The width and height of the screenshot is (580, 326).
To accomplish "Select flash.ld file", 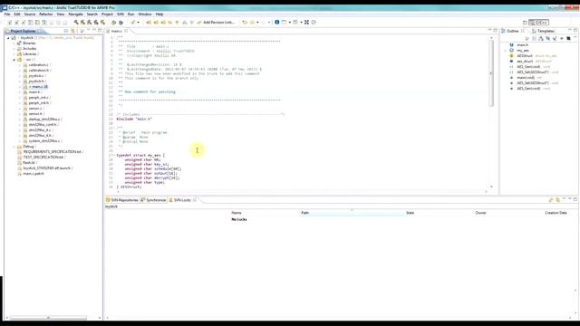I will pos(28,163).
